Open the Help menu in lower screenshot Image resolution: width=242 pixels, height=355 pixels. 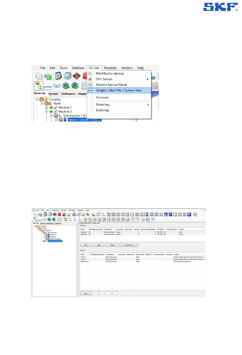pos(87,210)
